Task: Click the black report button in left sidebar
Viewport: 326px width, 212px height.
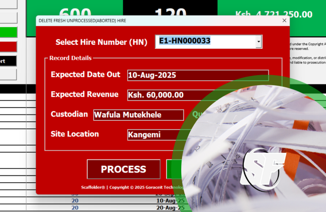Action: click(8, 61)
